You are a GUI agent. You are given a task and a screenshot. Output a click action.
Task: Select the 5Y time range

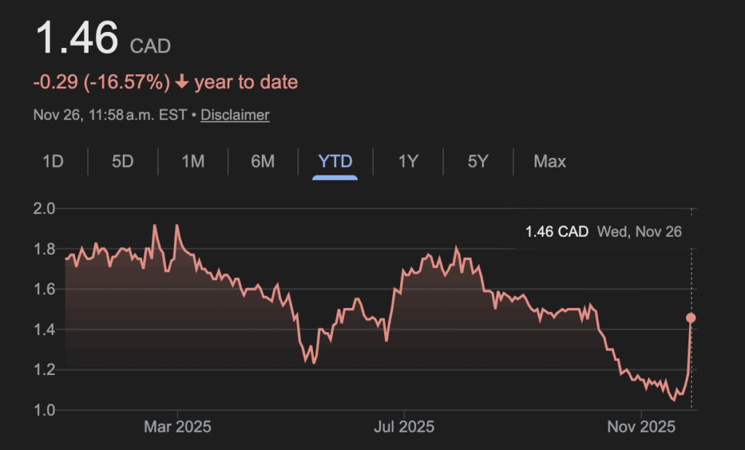(477, 161)
